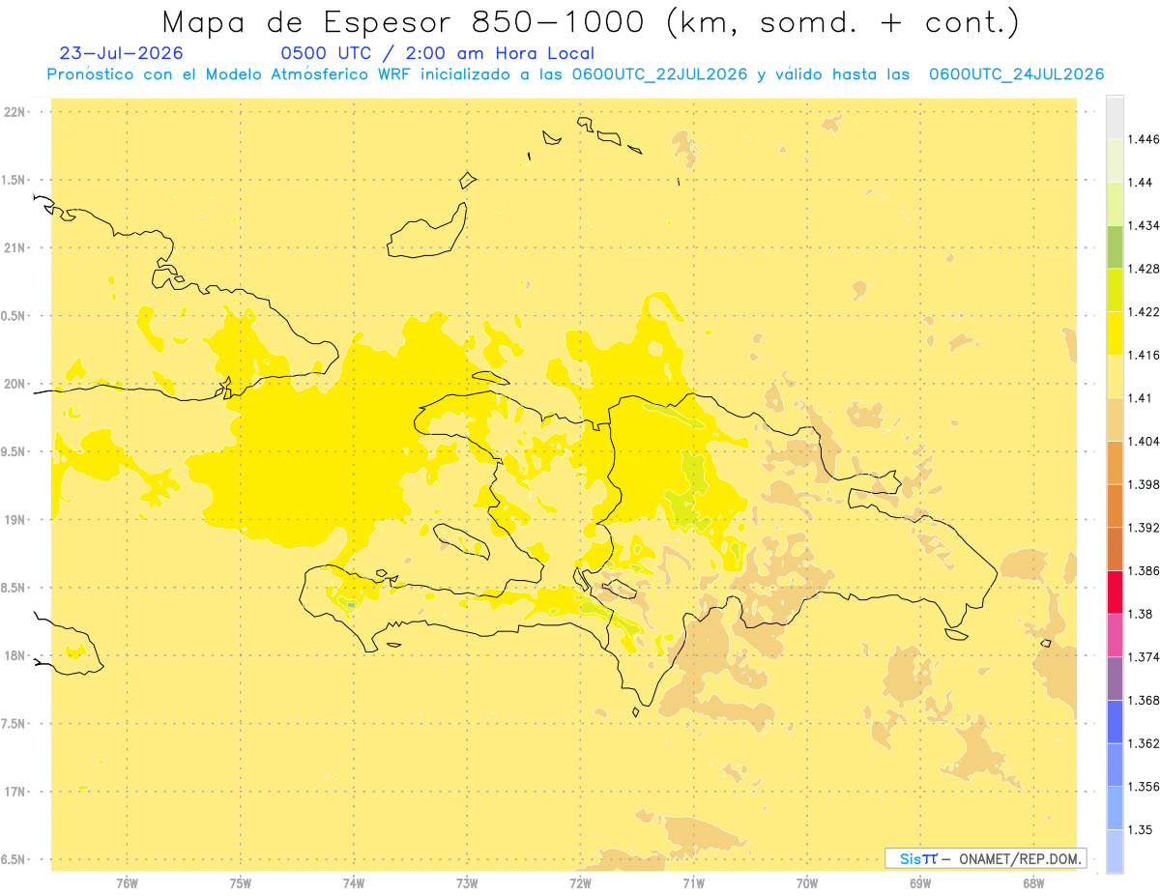The height and width of the screenshot is (896, 1160).
Task: Click the longitude label '69W'
Action: coord(920,882)
